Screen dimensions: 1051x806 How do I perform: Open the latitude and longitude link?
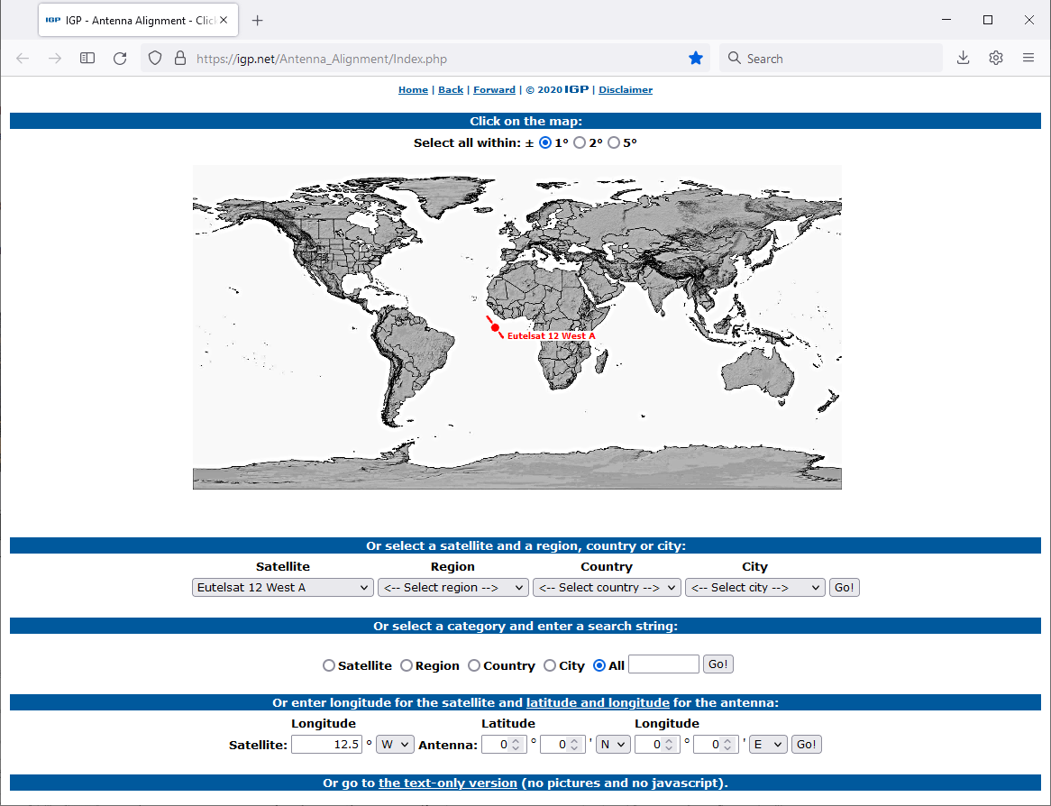point(598,702)
